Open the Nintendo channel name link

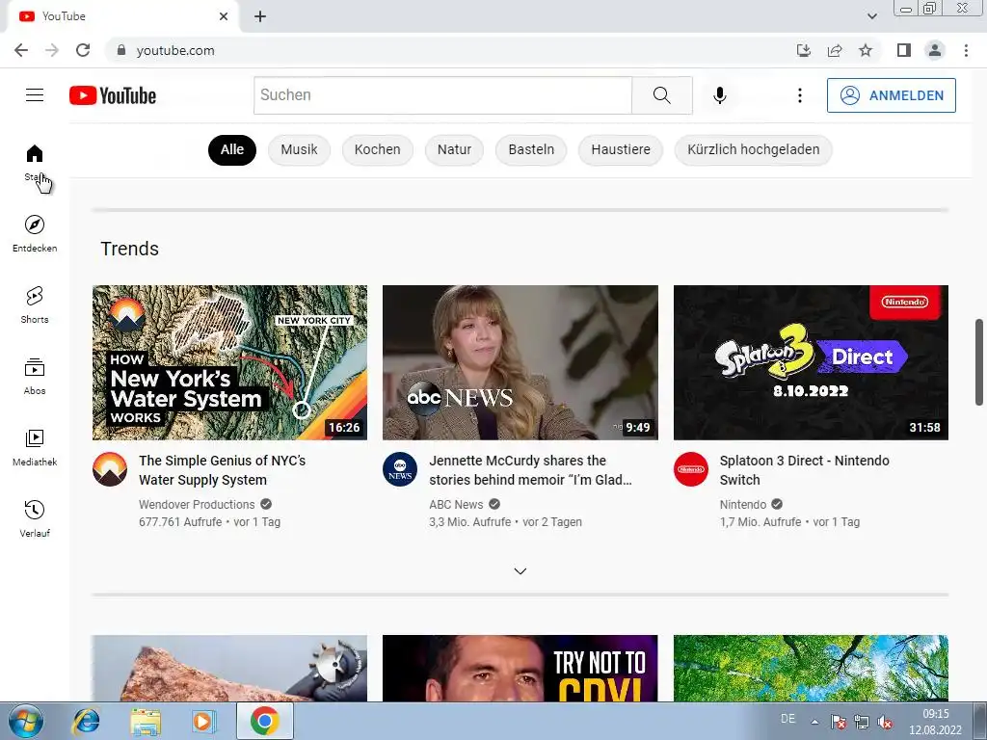pos(743,505)
